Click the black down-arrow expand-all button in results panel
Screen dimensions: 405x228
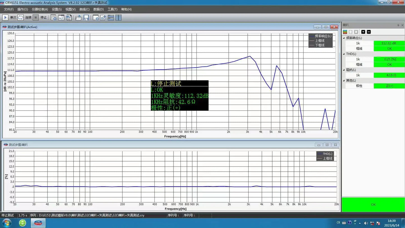(363, 32)
